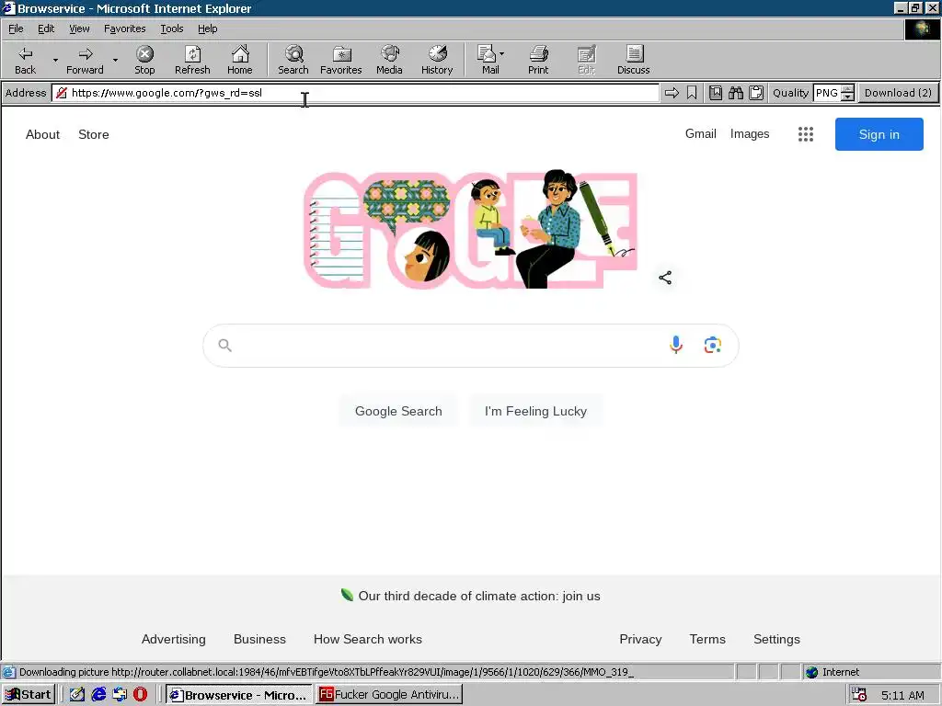Open the Images link
Screen dimensions: 942x706
click(750, 134)
